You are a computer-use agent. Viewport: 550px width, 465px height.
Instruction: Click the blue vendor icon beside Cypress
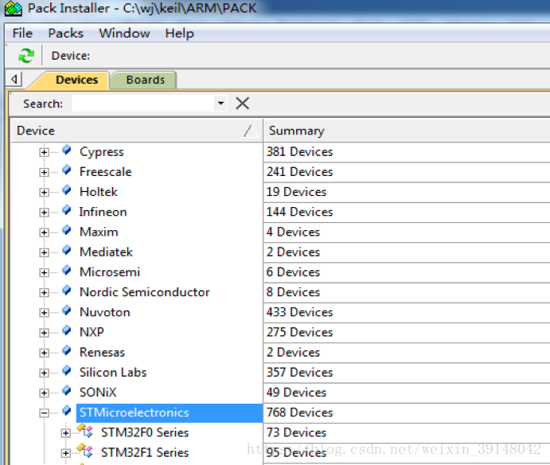coord(67,150)
